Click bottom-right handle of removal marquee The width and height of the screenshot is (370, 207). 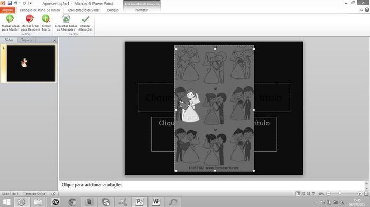[254, 171]
